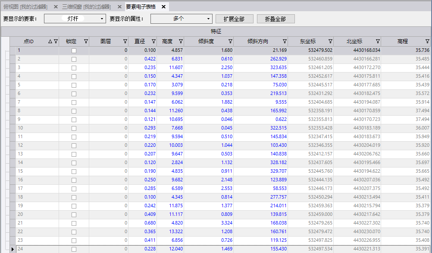This screenshot has width=432, height=253.
Task: Enable the lock checkbox for row 10
Action: click(x=74, y=128)
